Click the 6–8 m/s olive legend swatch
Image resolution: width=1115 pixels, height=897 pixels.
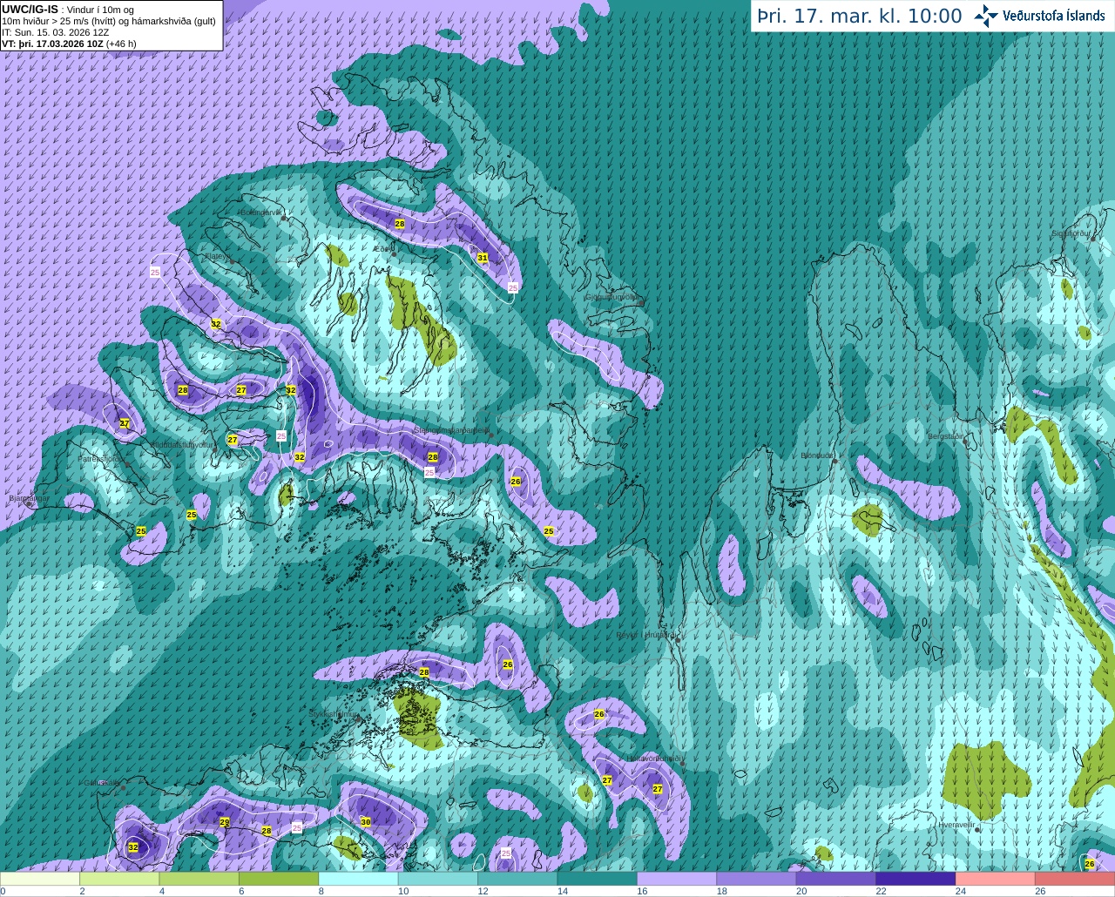click(x=279, y=879)
